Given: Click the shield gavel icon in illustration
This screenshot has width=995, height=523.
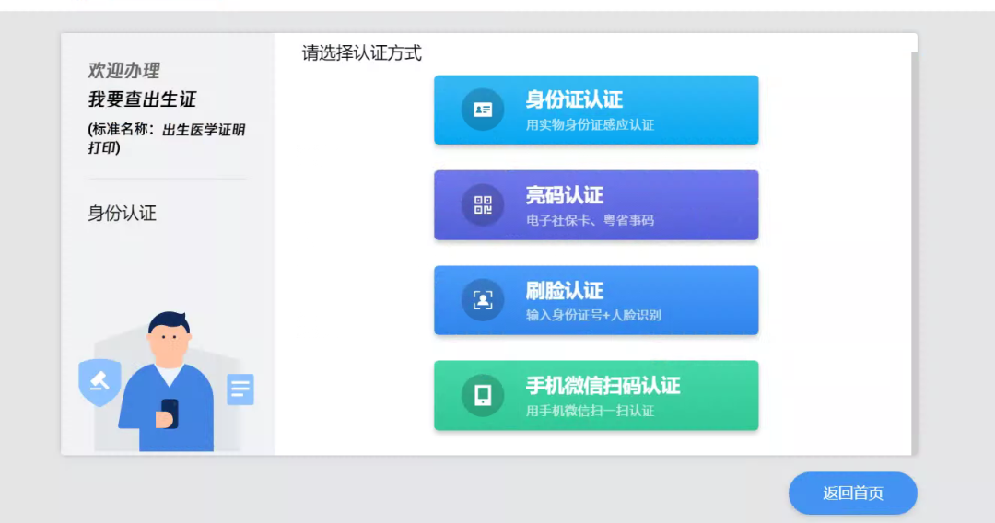Looking at the screenshot, I should pos(99,381).
